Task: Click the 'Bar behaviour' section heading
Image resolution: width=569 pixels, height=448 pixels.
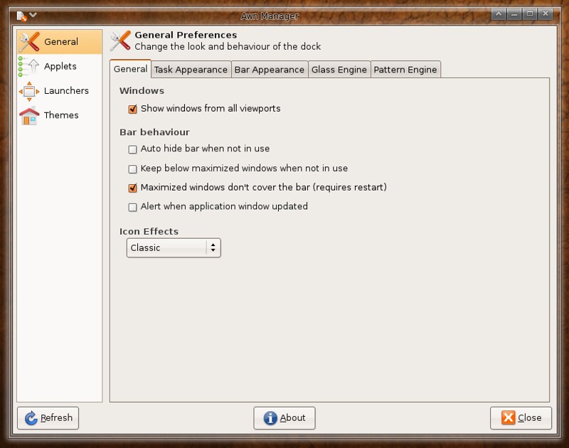Action: [x=154, y=132]
